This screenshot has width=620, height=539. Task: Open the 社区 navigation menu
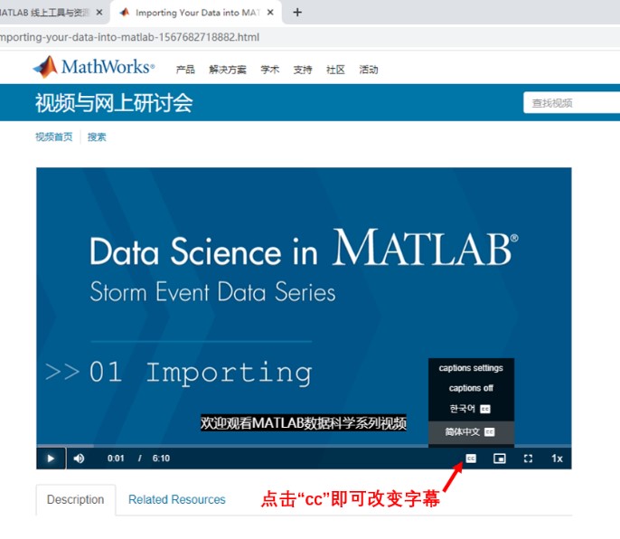pos(335,70)
